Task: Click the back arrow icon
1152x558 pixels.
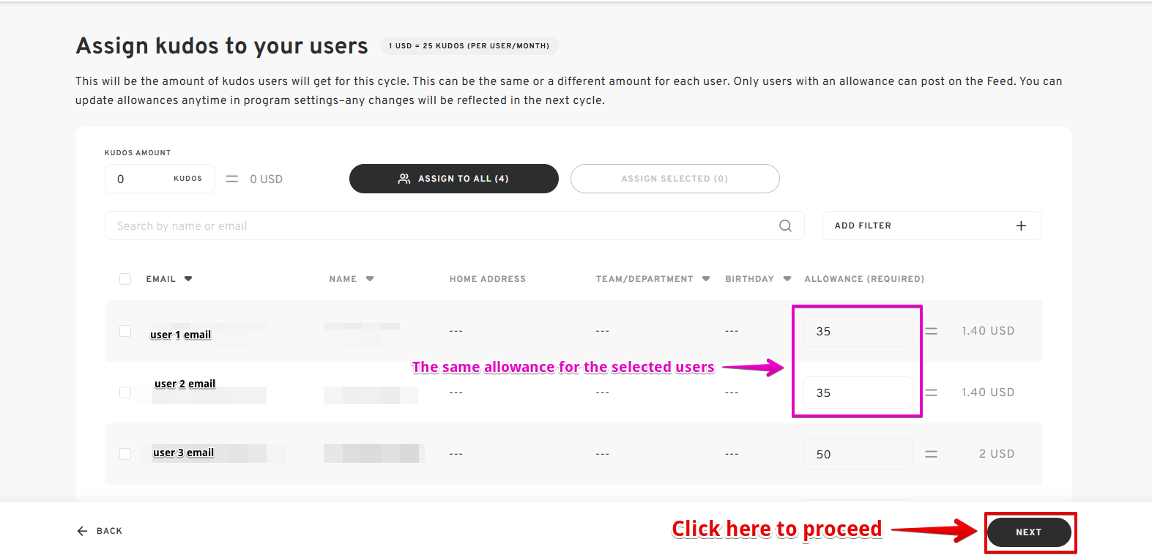Action: tap(82, 531)
